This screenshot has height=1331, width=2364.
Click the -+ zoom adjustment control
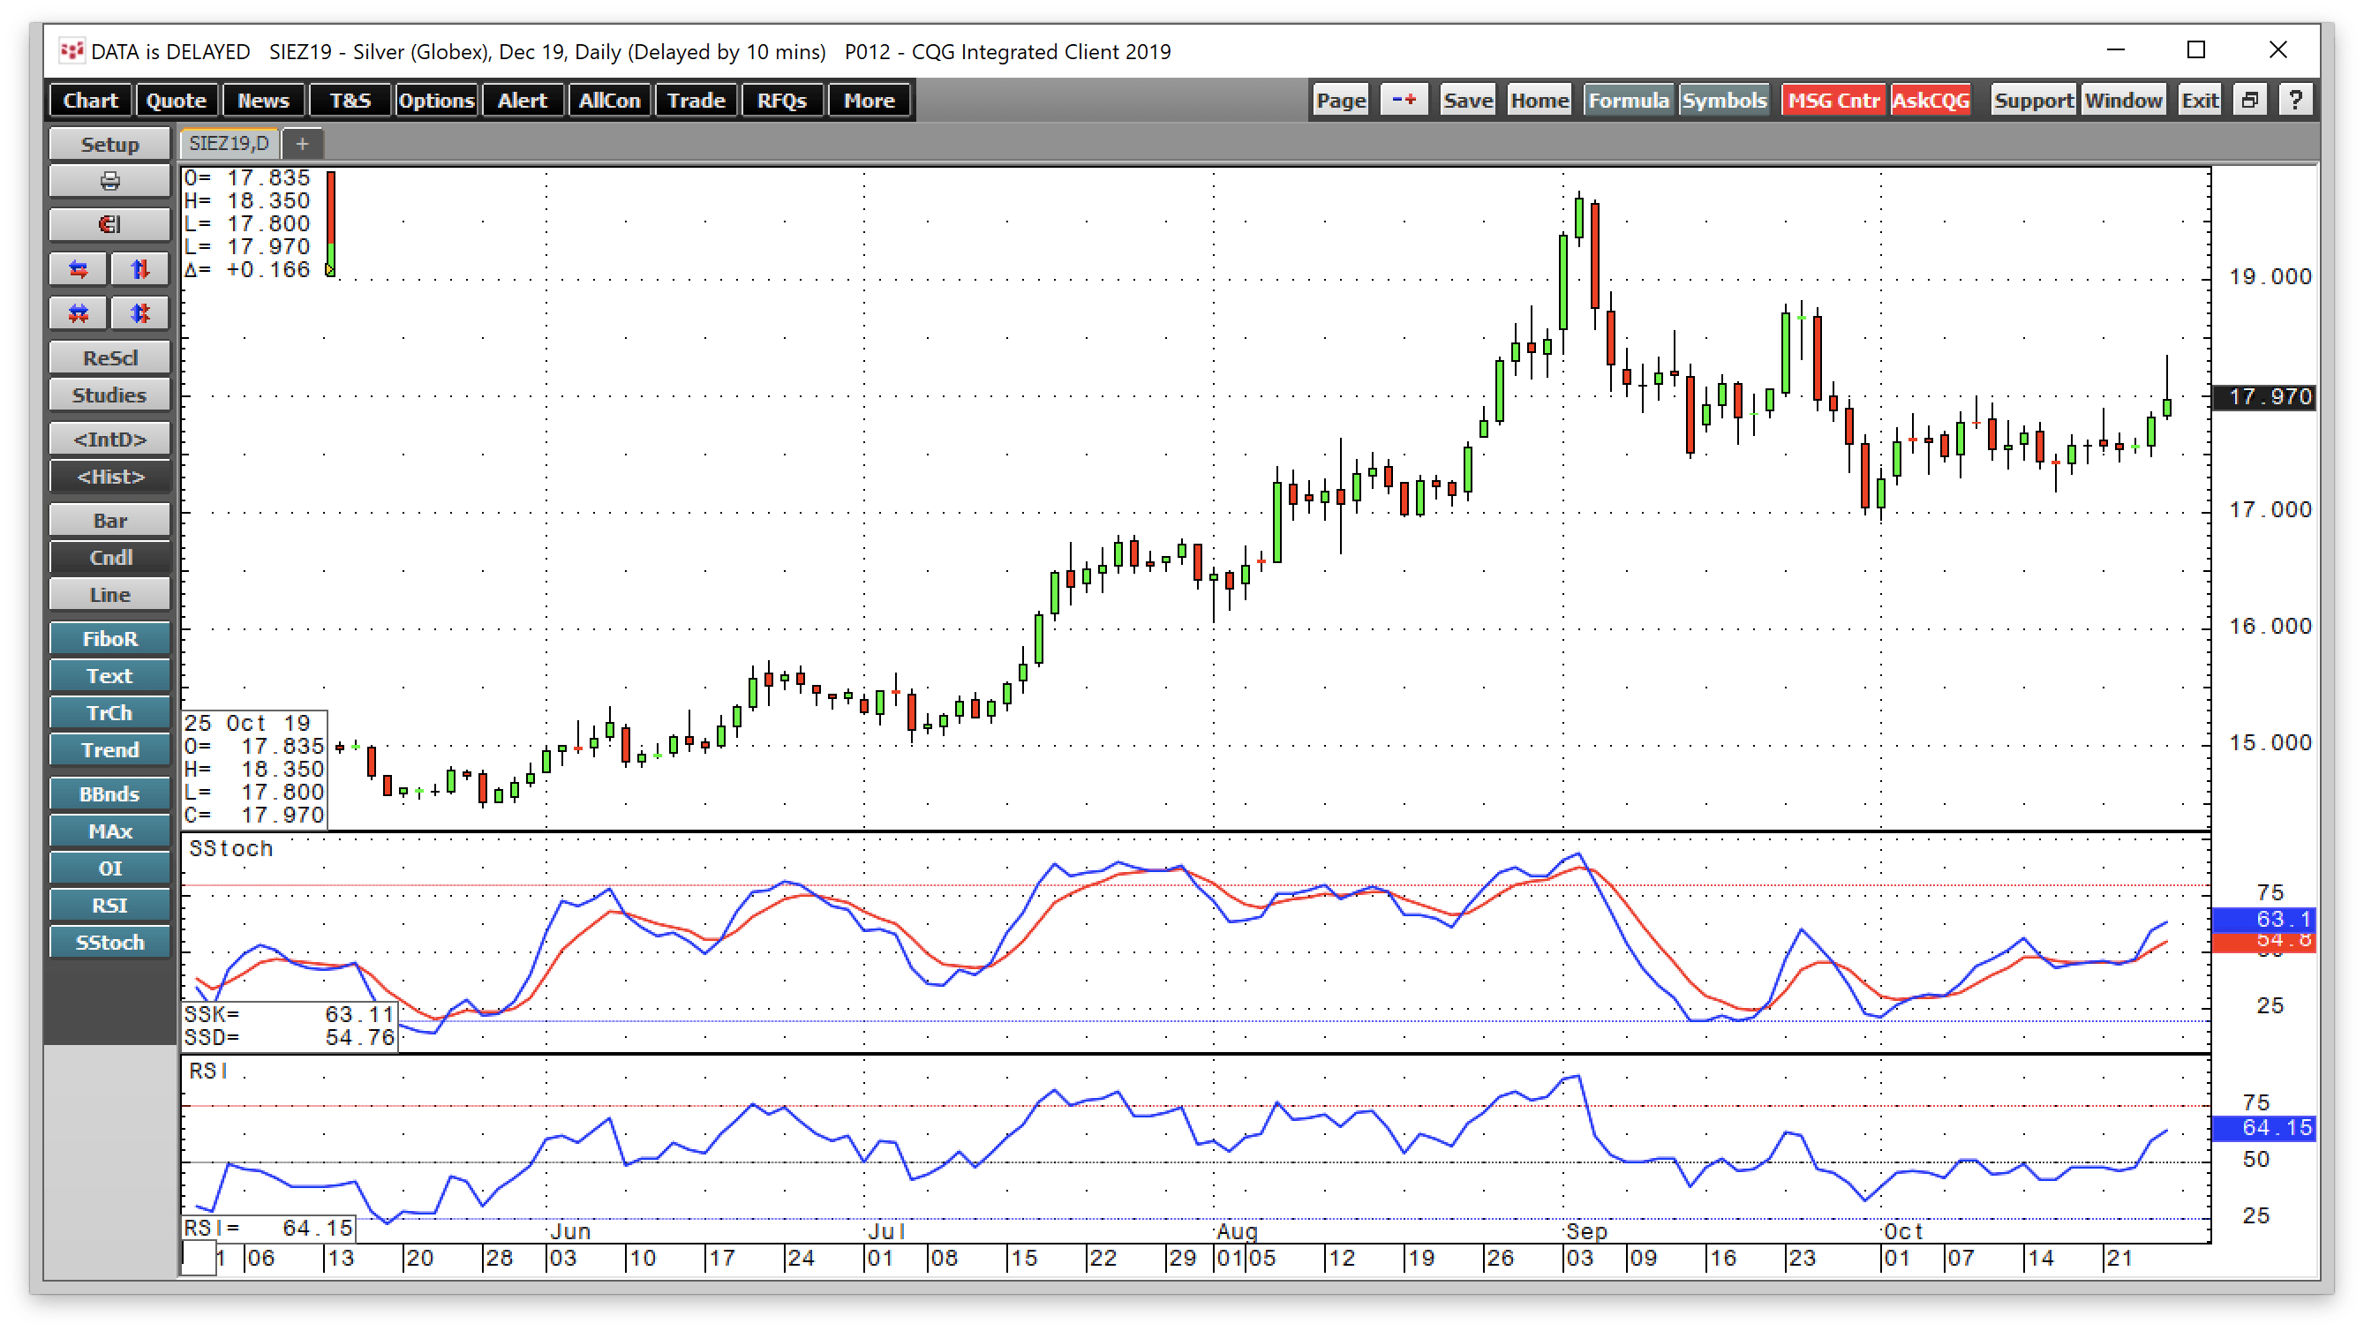1404,99
